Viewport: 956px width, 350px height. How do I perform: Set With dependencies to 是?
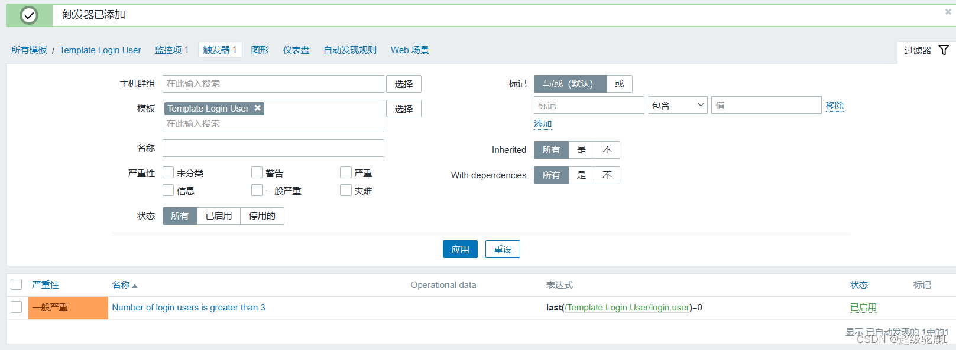[581, 175]
